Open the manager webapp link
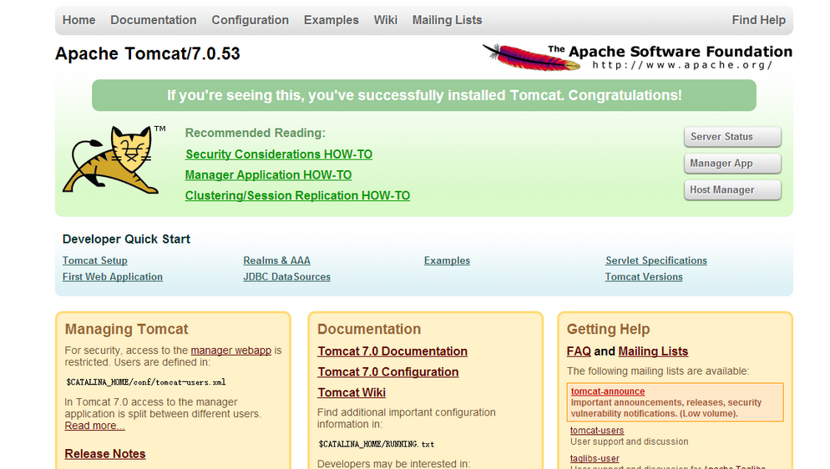Image resolution: width=830 pixels, height=469 pixels. click(230, 350)
